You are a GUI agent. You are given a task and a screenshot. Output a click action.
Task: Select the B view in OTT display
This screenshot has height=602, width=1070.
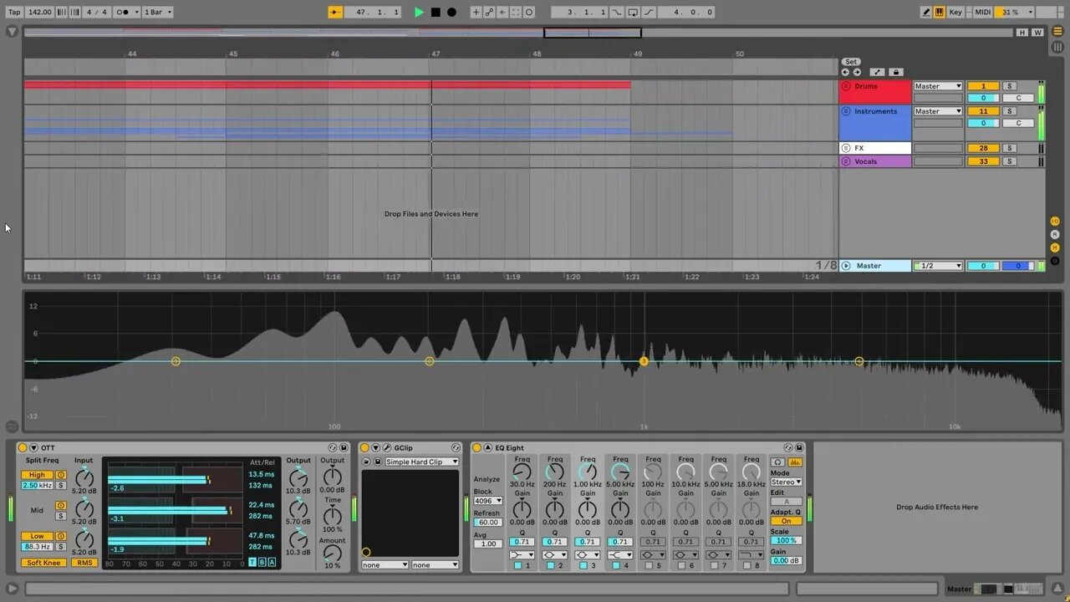click(262, 563)
